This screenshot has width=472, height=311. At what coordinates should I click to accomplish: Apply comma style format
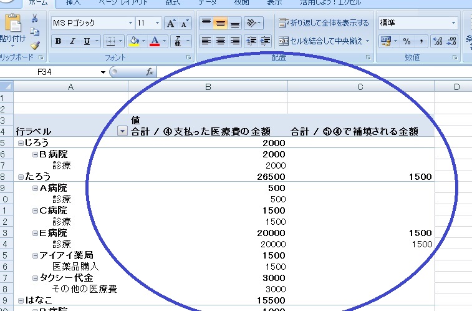pos(421,41)
